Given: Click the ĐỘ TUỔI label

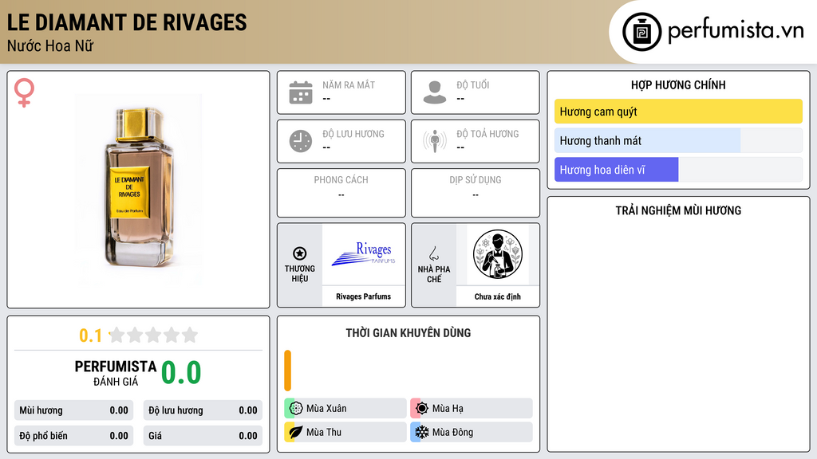Looking at the screenshot, I should tap(472, 84).
